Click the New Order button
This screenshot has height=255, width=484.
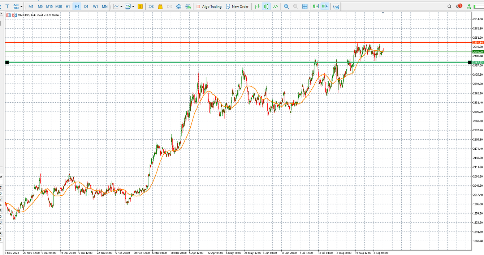coord(237,6)
